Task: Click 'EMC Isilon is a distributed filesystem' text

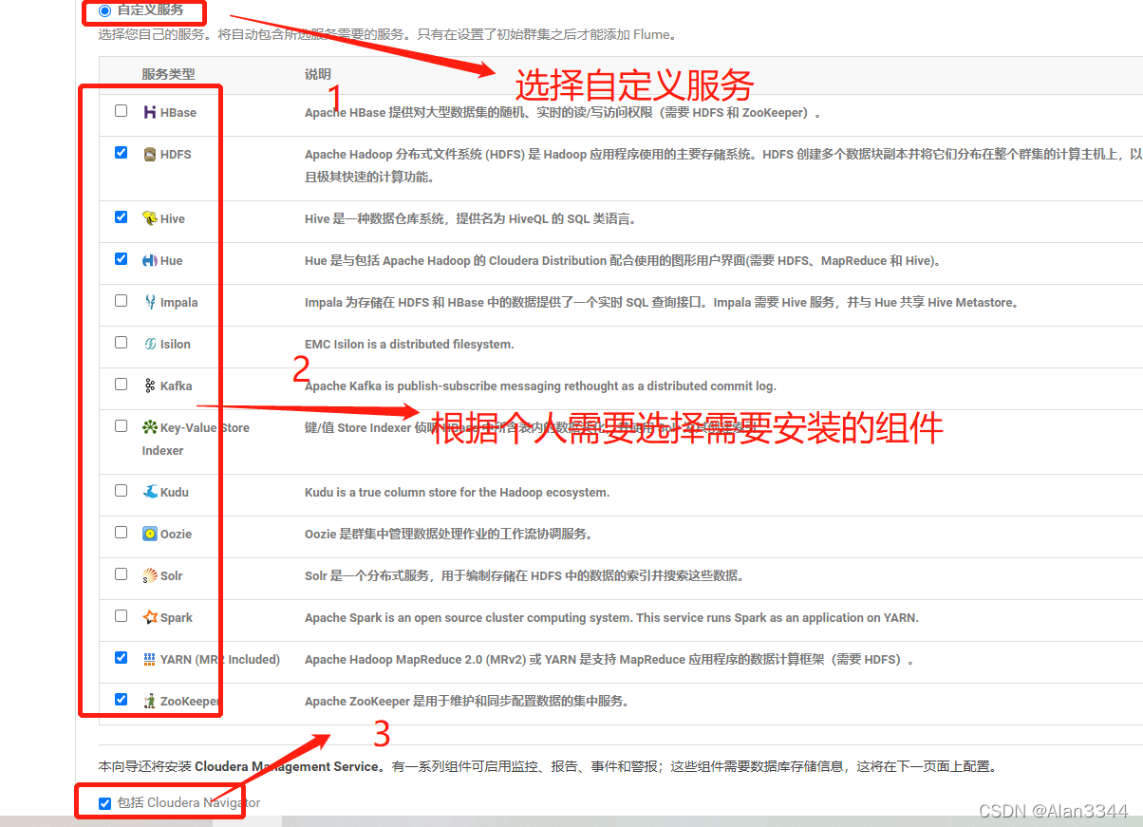Action: pyautogui.click(x=409, y=344)
